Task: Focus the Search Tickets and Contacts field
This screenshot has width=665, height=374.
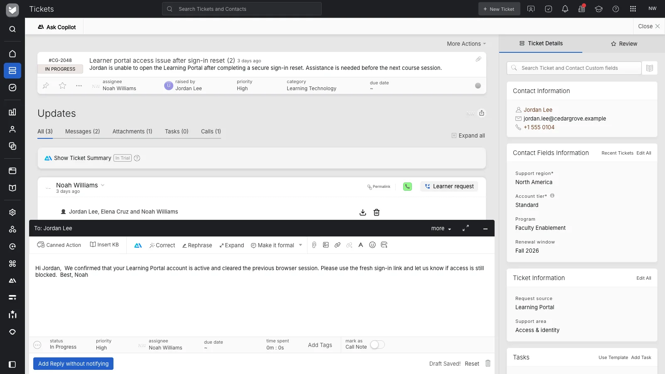Action: click(x=242, y=9)
